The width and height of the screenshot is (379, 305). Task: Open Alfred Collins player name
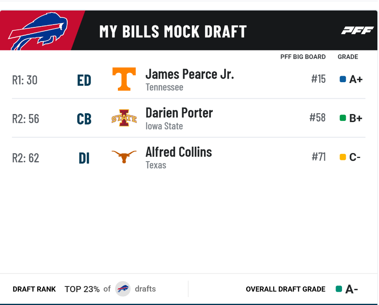coord(179,152)
